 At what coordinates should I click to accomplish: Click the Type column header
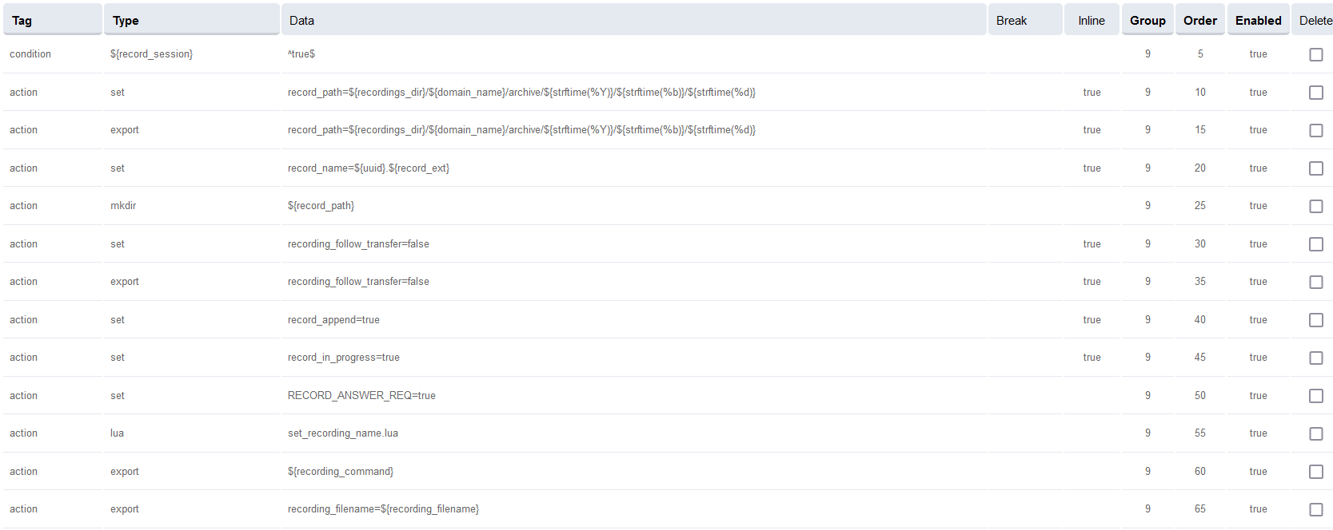126,21
